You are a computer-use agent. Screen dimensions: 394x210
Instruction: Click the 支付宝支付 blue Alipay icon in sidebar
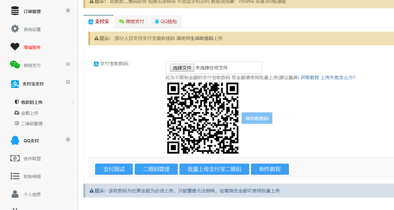(x=15, y=84)
